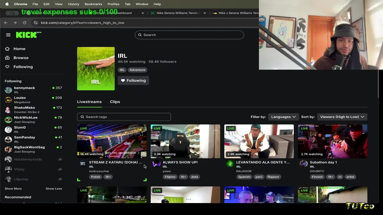Click the browser forward arrow
This screenshot has height=215, width=383.
pos(15,23)
